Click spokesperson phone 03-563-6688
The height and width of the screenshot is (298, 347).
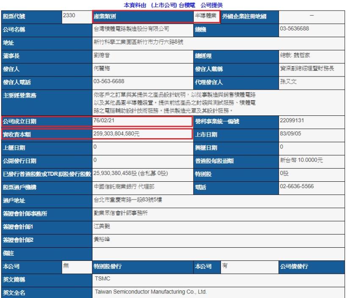coord(109,81)
